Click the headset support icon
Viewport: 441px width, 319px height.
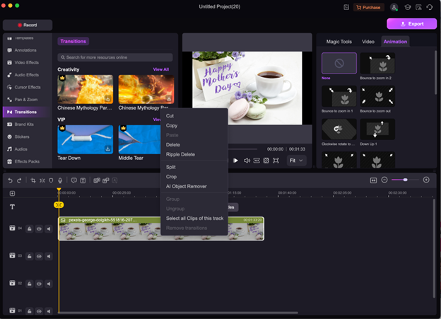pyautogui.click(x=430, y=7)
